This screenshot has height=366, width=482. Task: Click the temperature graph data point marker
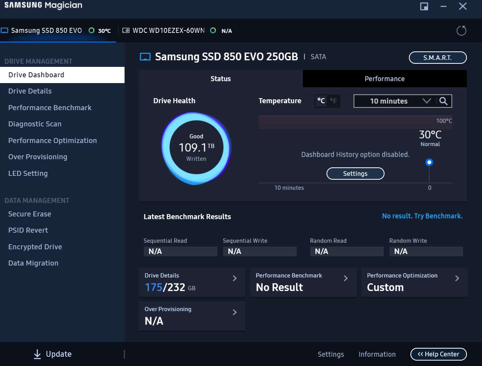click(x=429, y=162)
